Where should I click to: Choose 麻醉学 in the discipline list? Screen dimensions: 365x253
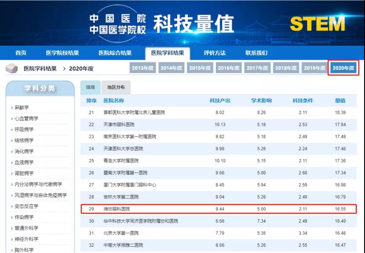pos(21,108)
